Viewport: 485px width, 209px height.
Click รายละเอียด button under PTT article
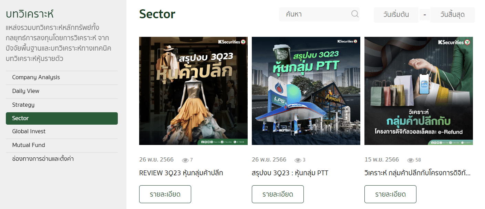pyautogui.click(x=278, y=194)
